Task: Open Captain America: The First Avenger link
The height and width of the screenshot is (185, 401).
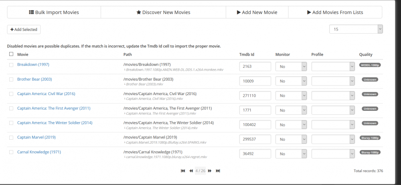Action: pyautogui.click(x=54, y=108)
